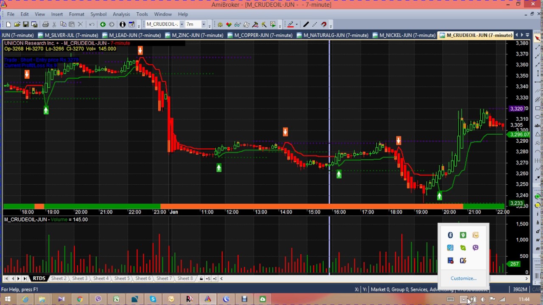The height and width of the screenshot is (305, 543).
Task: Switch to M_SILVER-JUL chart tab
Action: tap(68, 35)
